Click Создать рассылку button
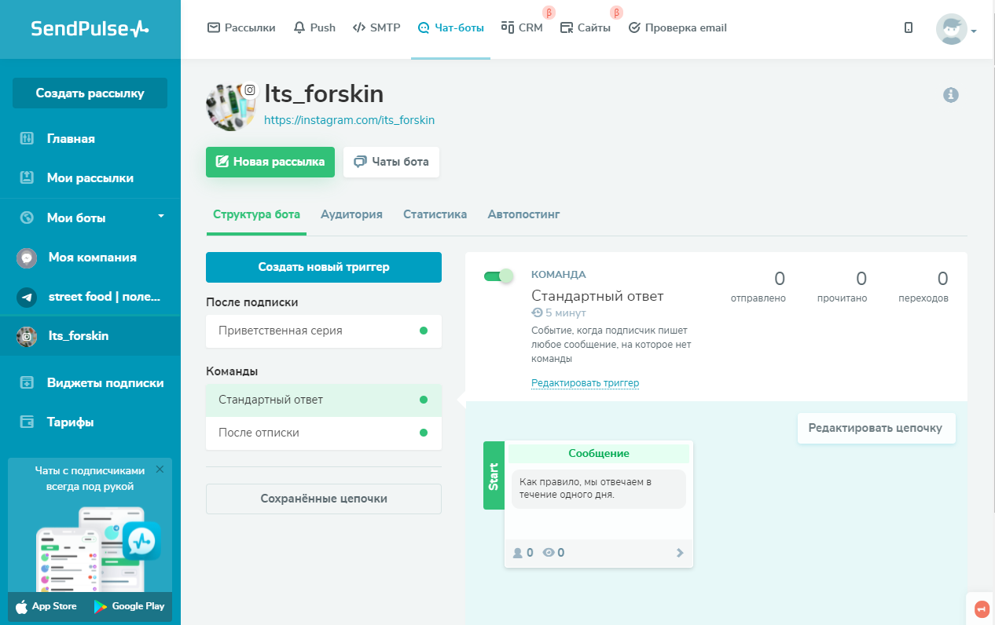The image size is (995, 625). (90, 93)
